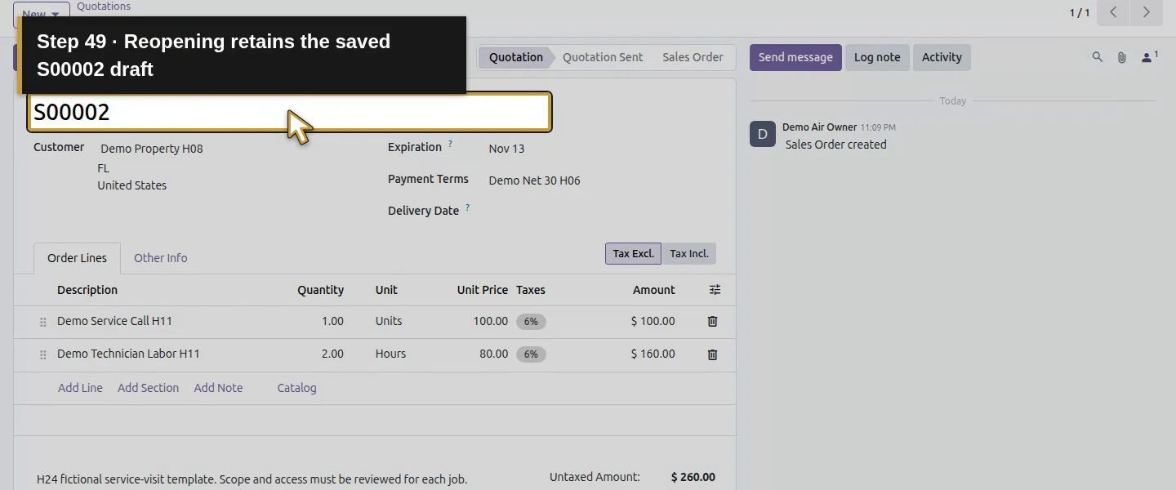Open Other Info tab
Viewport: 1176px width, 490px height.
pos(160,258)
